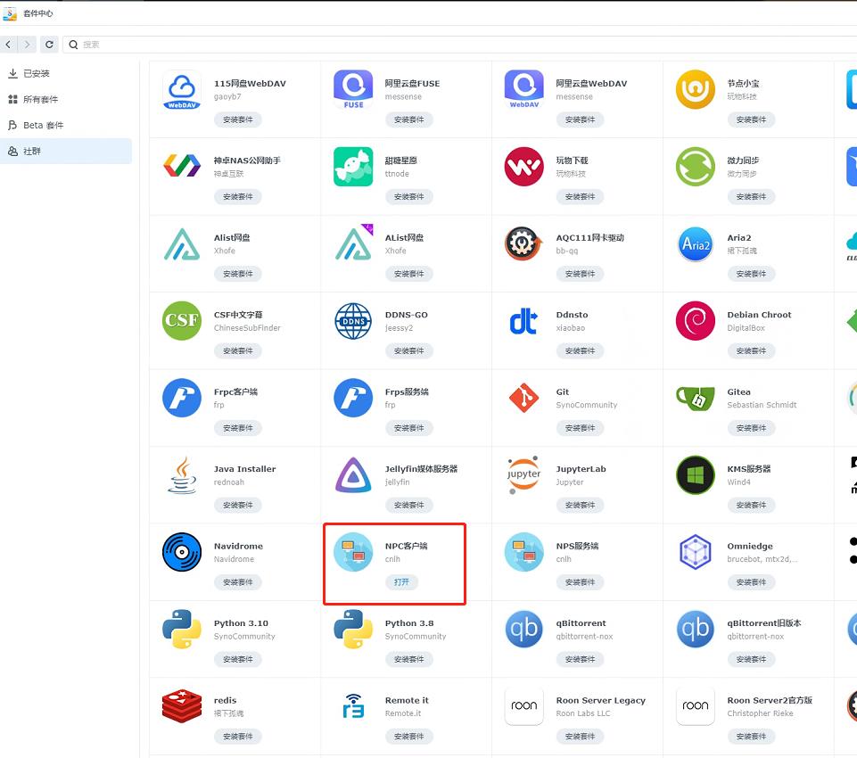Click the redis red cube icon
This screenshot has height=758, width=857.
pos(182,707)
